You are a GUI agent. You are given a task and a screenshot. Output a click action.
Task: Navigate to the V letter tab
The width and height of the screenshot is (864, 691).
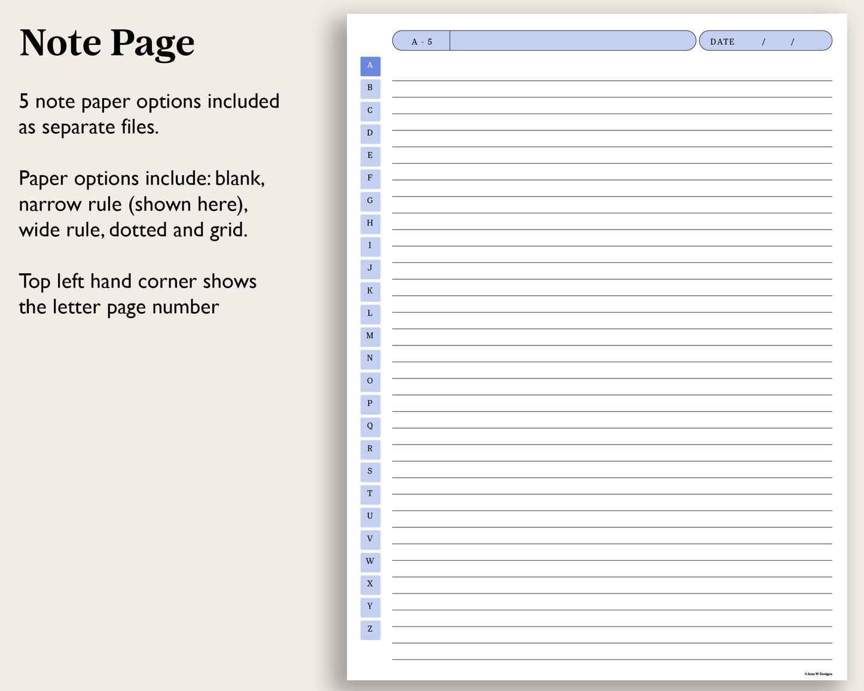370,539
